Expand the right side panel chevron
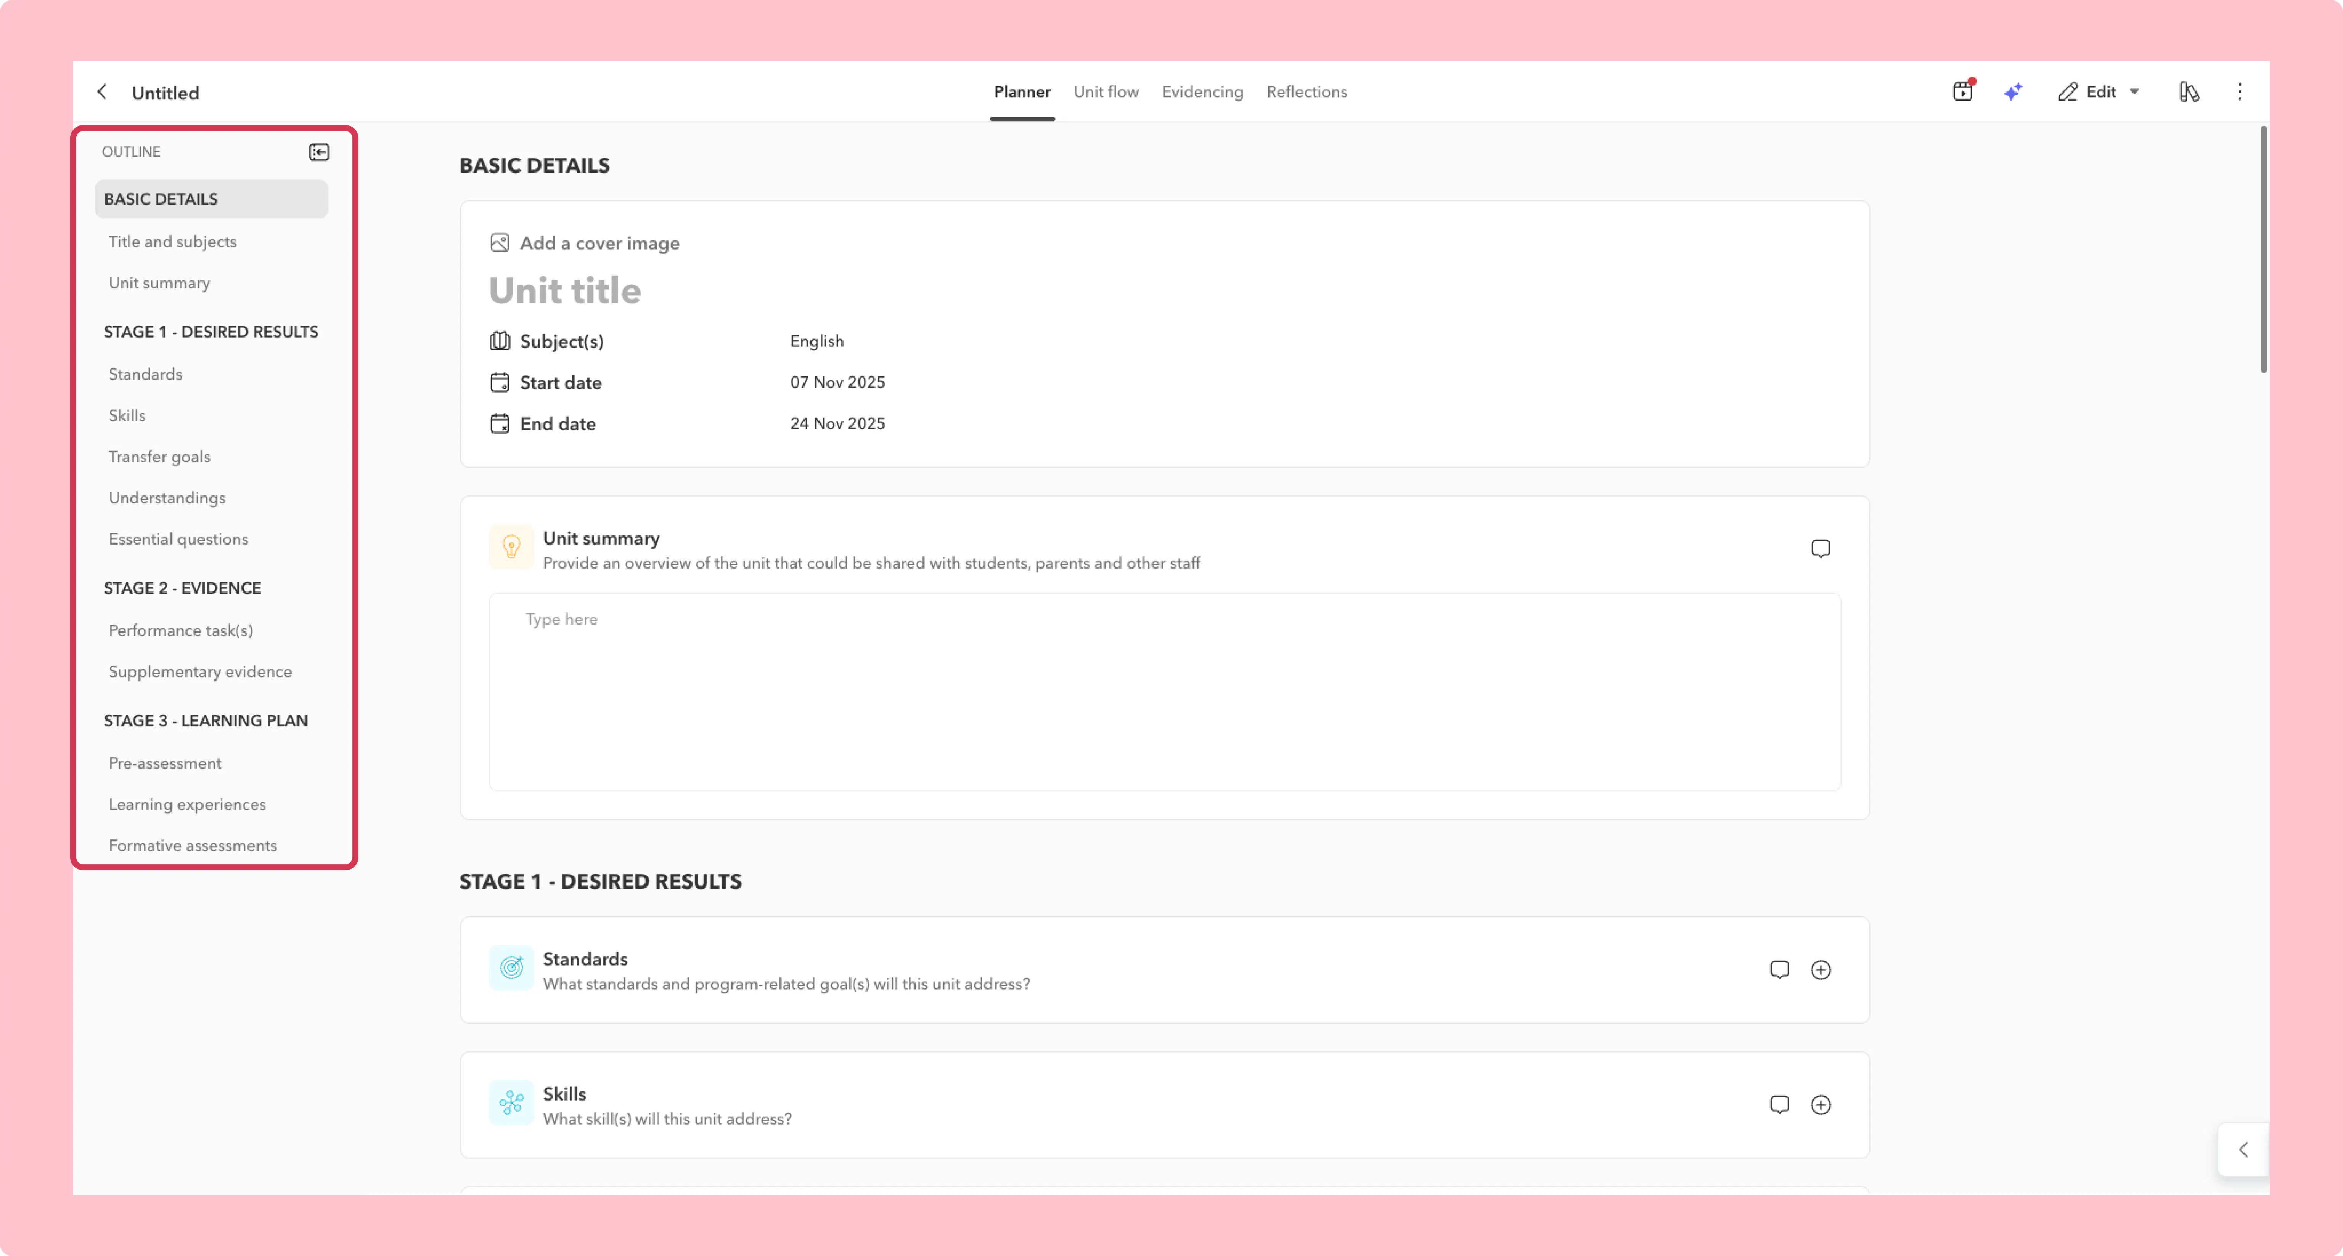This screenshot has width=2343, height=1256. [x=2243, y=1150]
